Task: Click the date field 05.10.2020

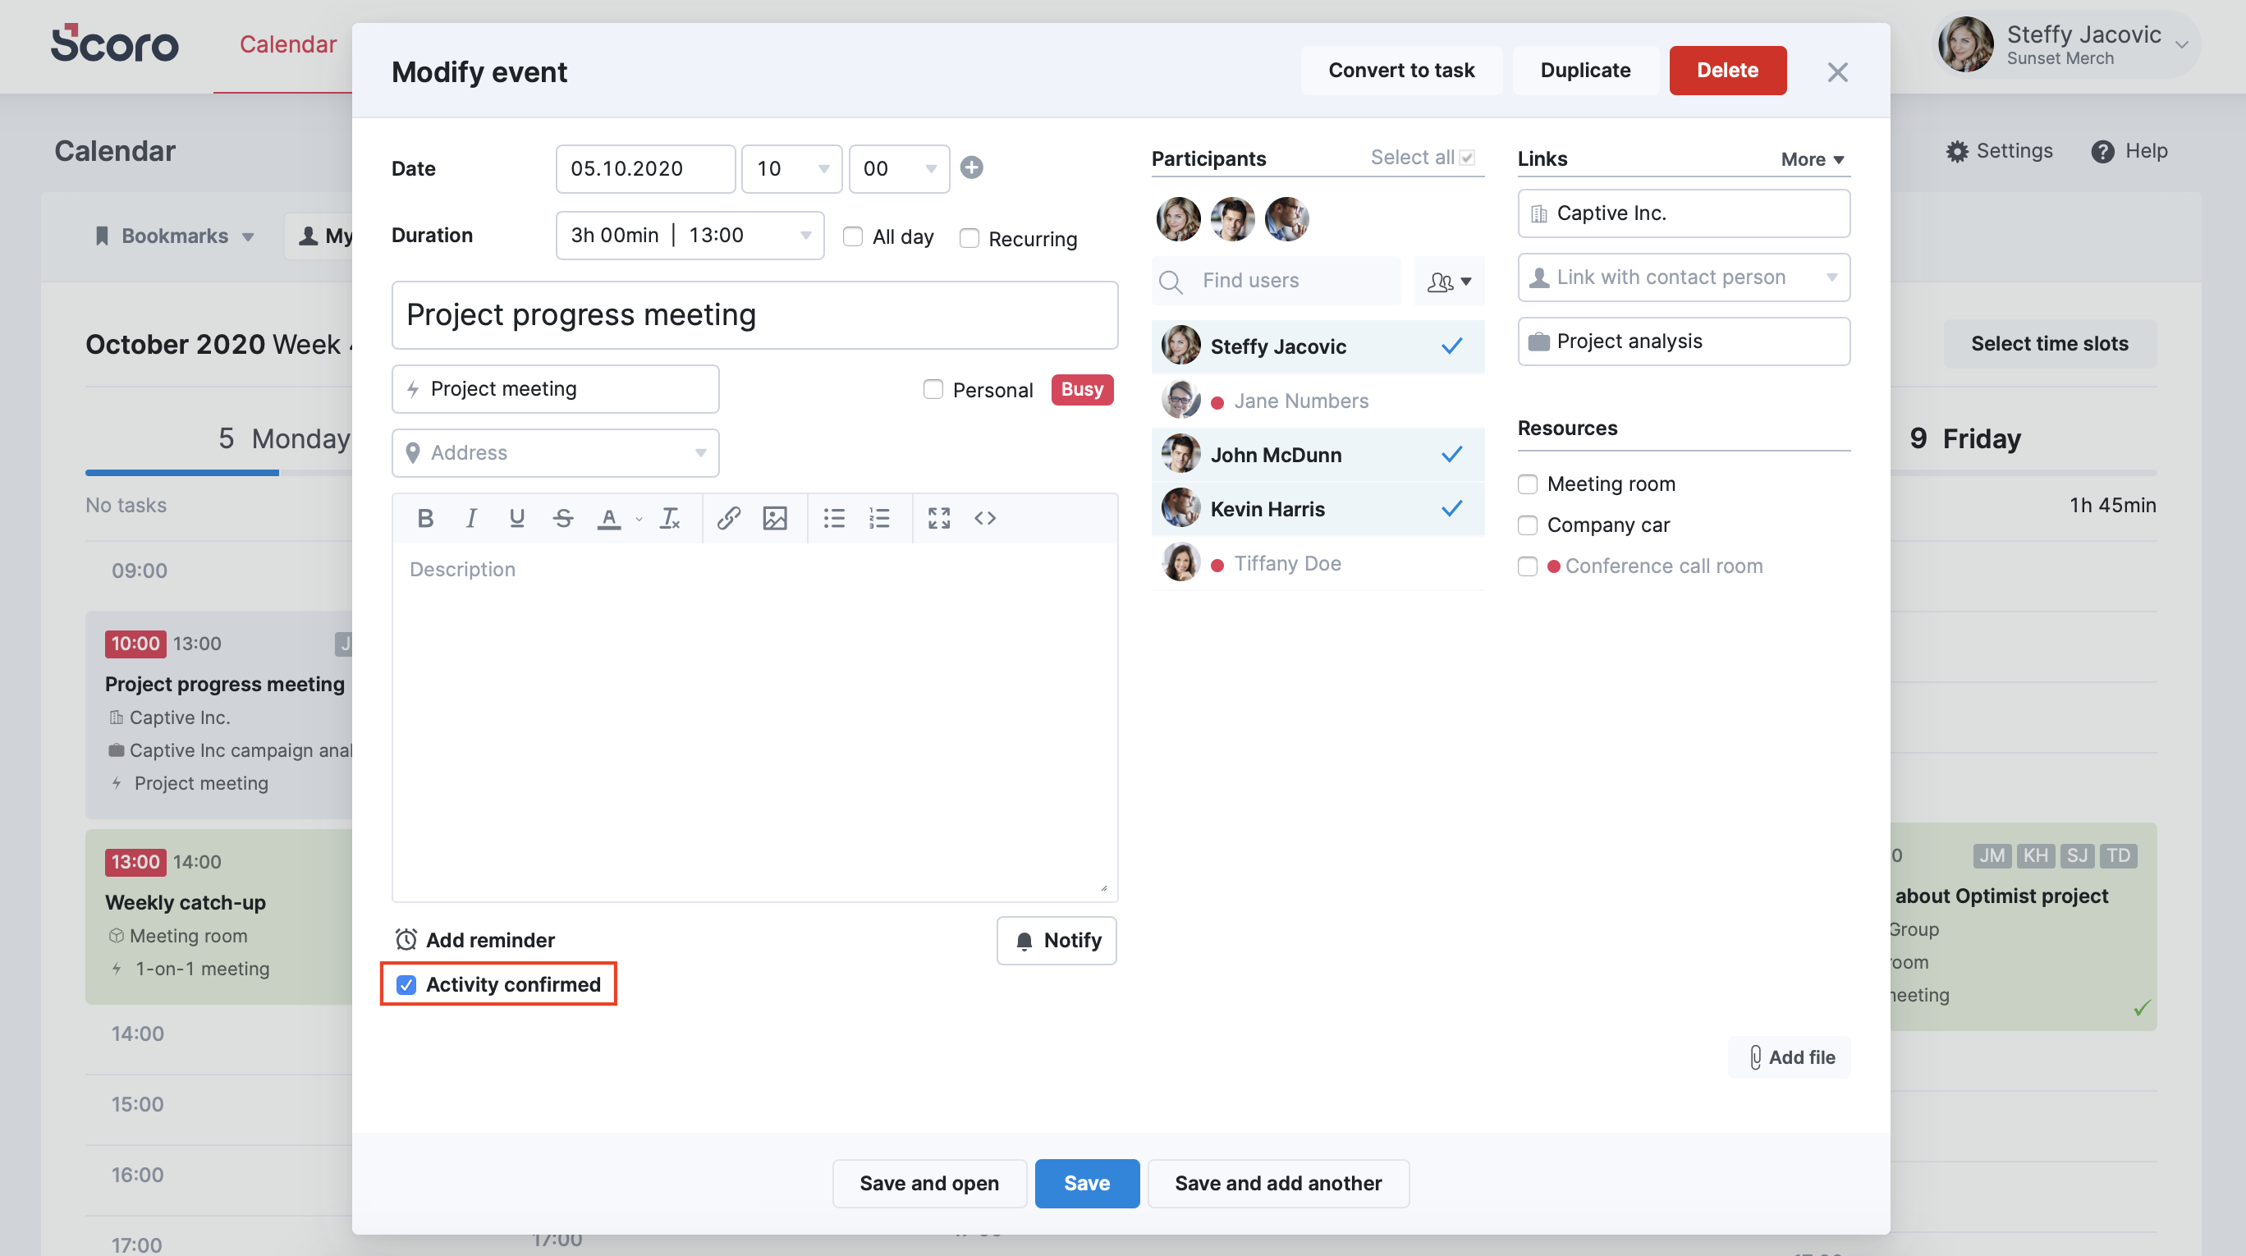Action: 645,168
